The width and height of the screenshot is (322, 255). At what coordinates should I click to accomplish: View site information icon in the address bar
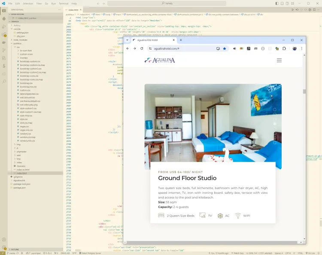coord(150,48)
